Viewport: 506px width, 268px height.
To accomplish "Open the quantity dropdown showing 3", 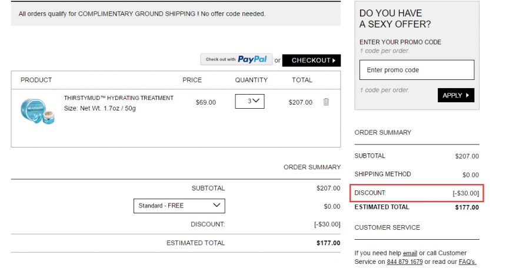I will [x=250, y=101].
